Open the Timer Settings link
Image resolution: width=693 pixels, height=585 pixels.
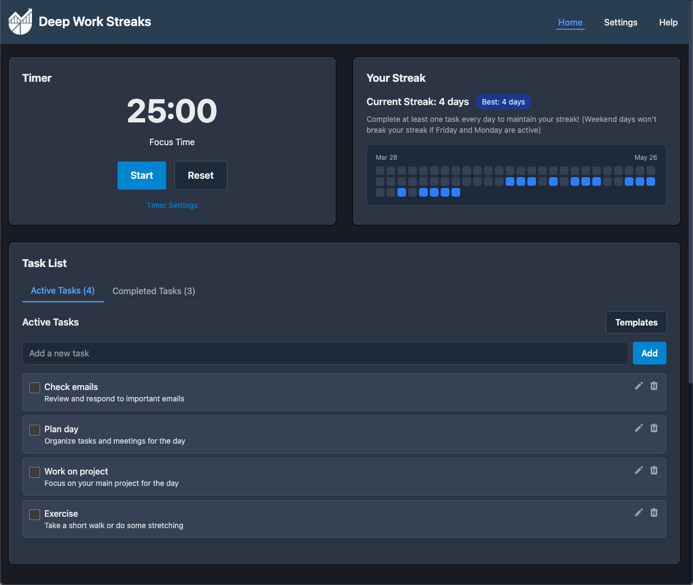point(172,205)
